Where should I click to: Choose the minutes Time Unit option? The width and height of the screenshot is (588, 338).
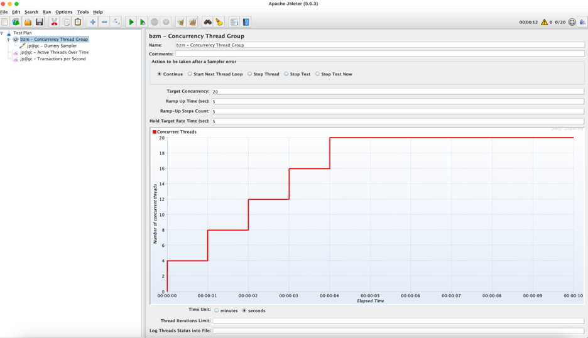click(x=217, y=310)
